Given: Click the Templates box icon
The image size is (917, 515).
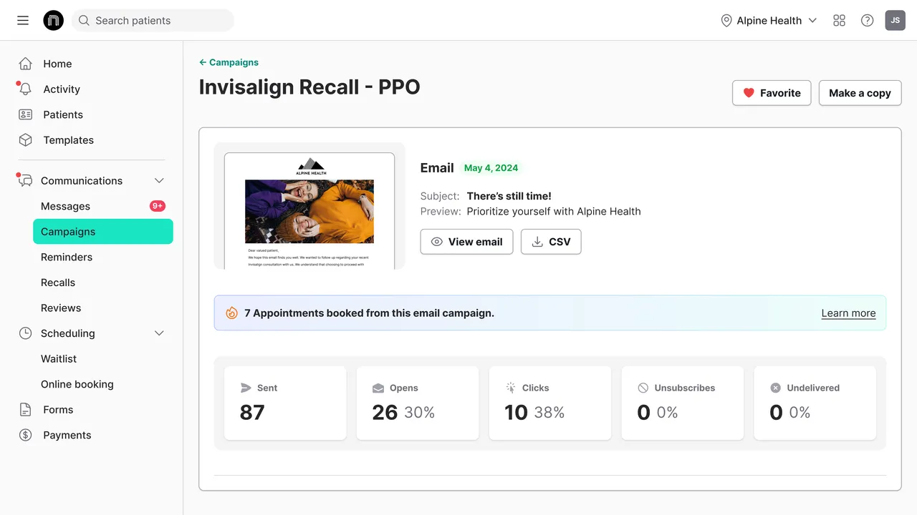Looking at the screenshot, I should [x=26, y=140].
